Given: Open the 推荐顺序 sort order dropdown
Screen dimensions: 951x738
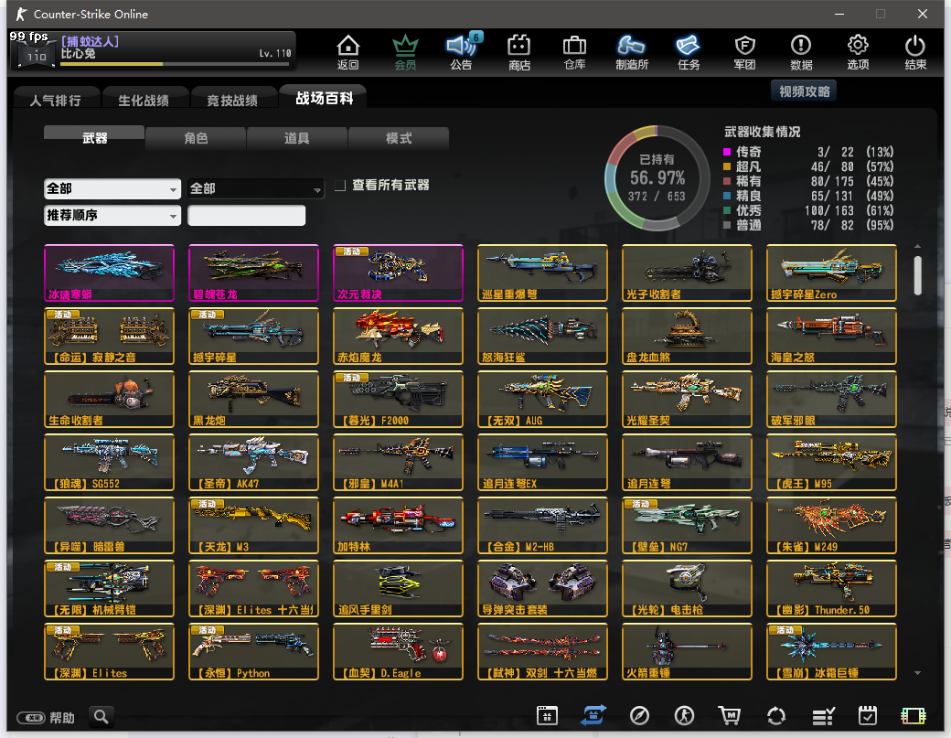Looking at the screenshot, I should (x=112, y=215).
